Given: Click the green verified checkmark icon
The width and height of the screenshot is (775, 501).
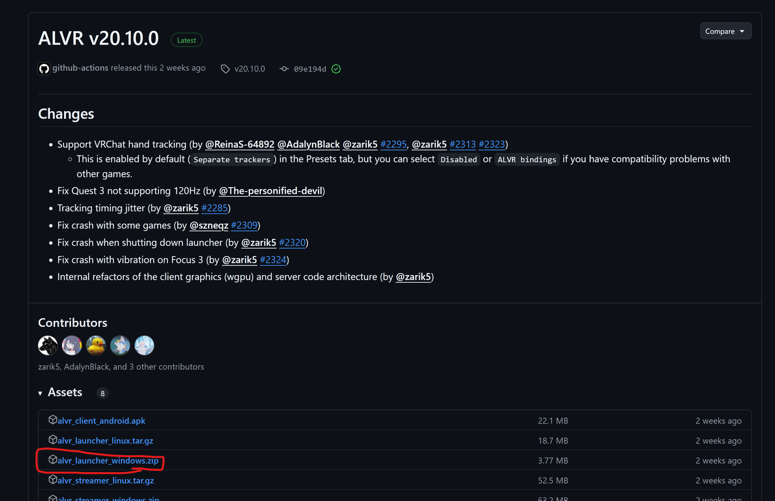Looking at the screenshot, I should (x=336, y=68).
